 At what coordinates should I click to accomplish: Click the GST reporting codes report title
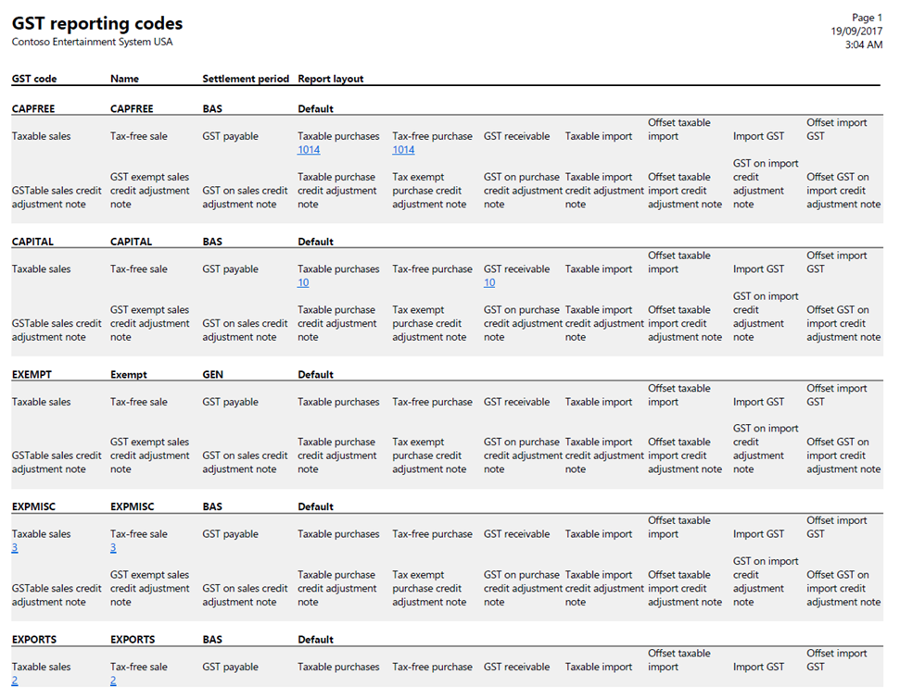(x=97, y=24)
